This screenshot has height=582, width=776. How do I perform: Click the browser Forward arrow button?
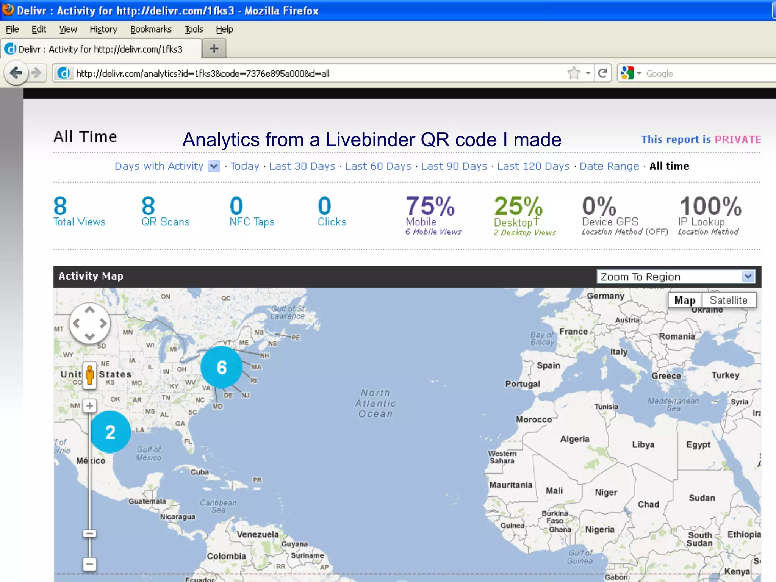(x=37, y=73)
